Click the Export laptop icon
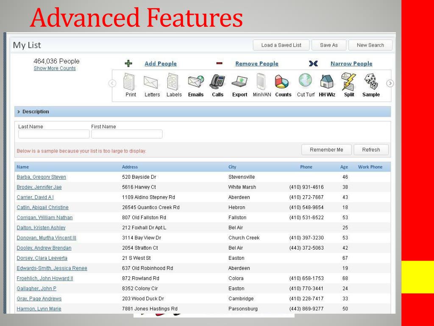Screen dimensions: 434x326 pyautogui.click(x=239, y=82)
